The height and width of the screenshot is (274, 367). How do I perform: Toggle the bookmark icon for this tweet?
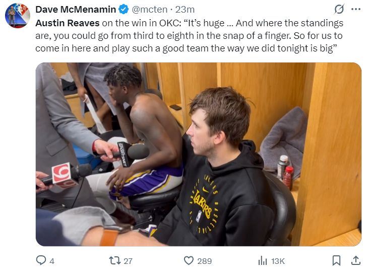pos(336,261)
